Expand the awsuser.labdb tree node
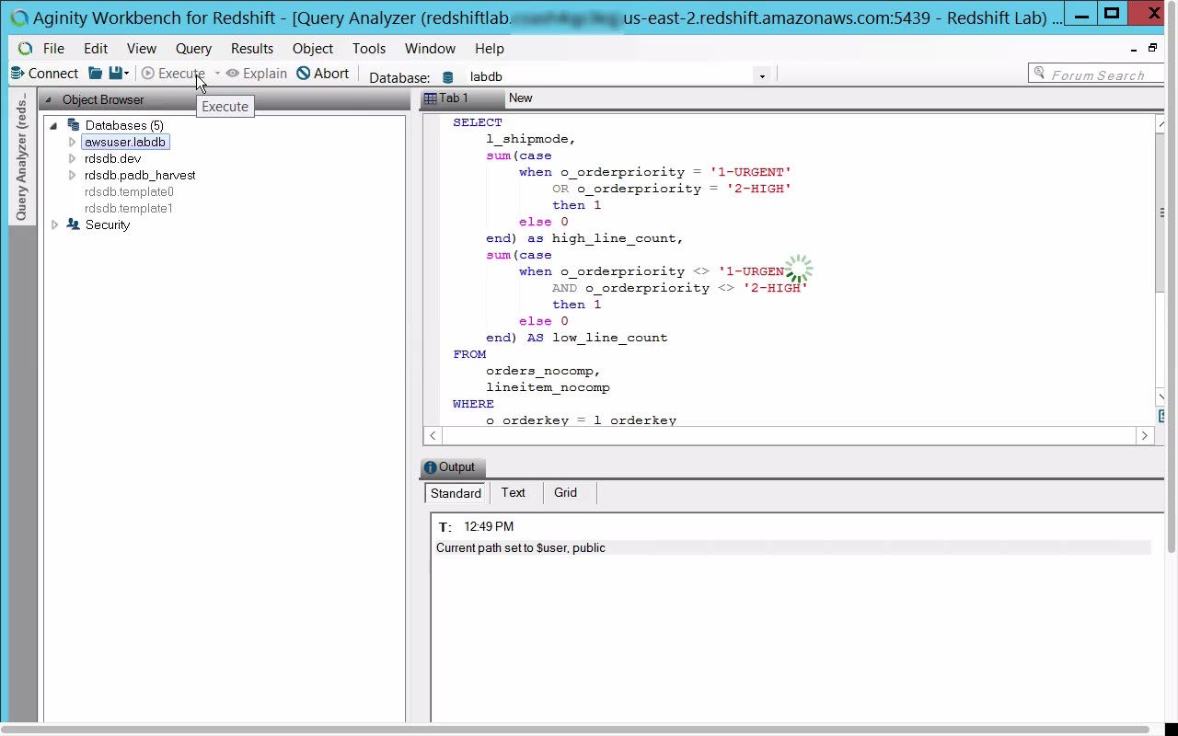This screenshot has width=1178, height=736. point(72,142)
